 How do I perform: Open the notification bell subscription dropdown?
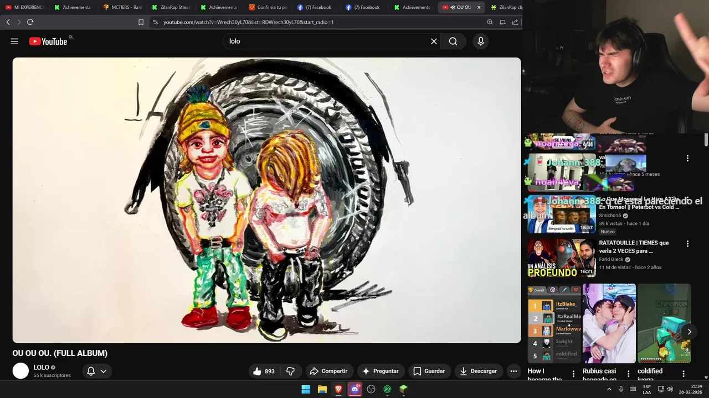96,371
